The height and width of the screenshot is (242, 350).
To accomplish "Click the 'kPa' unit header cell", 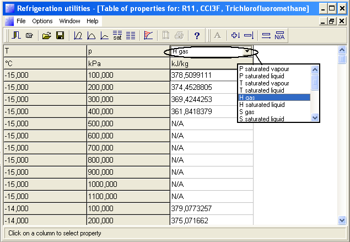I will [128, 63].
